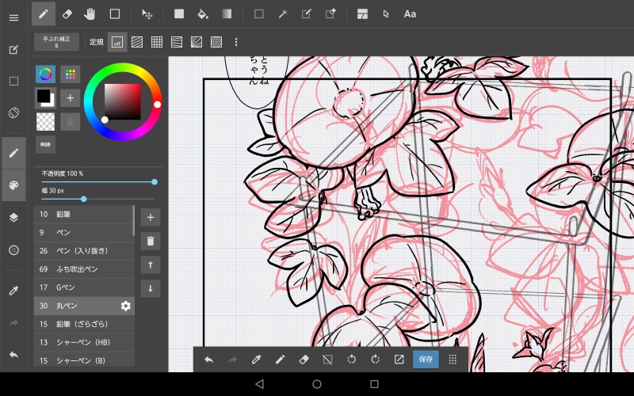This screenshot has width=634, height=396.
Task: Open RGB color input
Action: click(x=45, y=145)
